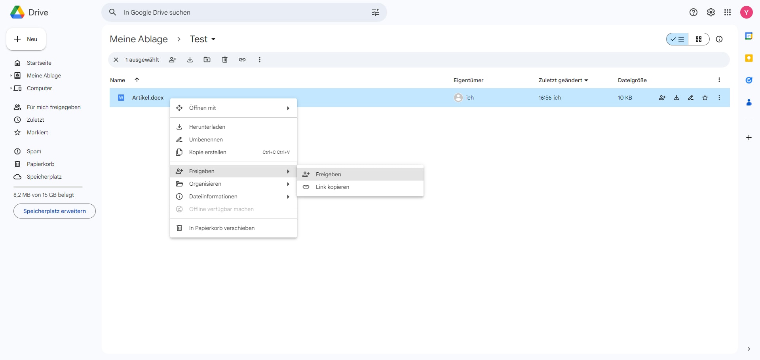Open the Google apps grid
Image resolution: width=760 pixels, height=360 pixels.
(x=727, y=12)
